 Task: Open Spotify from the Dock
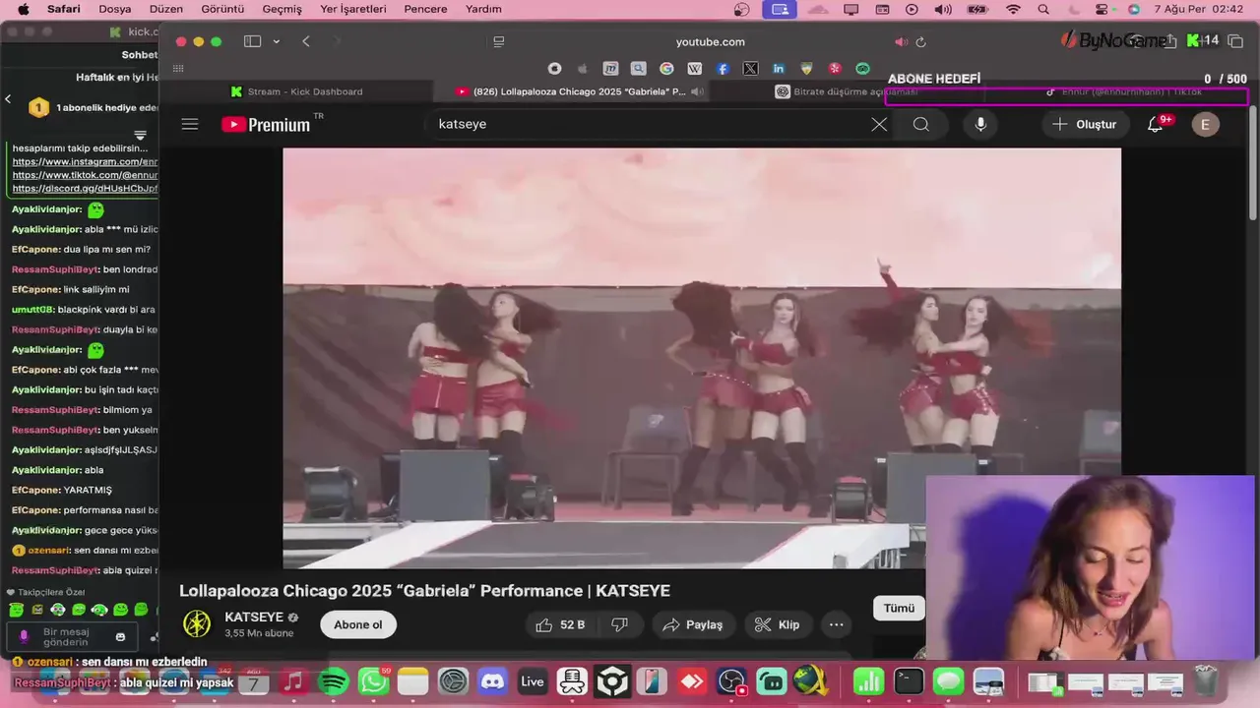(334, 680)
